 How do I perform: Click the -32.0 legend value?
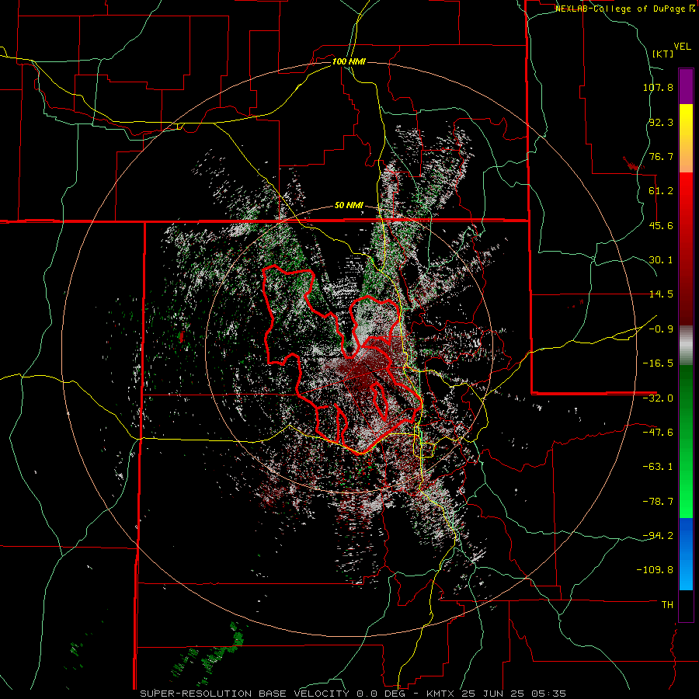tap(658, 398)
